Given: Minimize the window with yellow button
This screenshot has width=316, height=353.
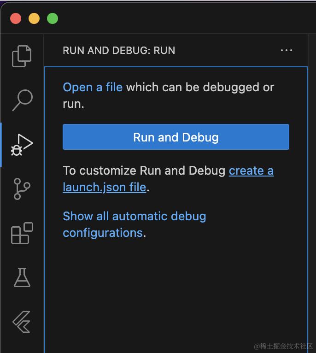Looking at the screenshot, I should (x=34, y=18).
